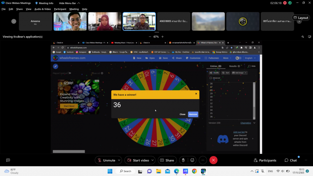Open the Layout options
Image resolution: width=313 pixels, height=176 pixels.
click(x=301, y=18)
